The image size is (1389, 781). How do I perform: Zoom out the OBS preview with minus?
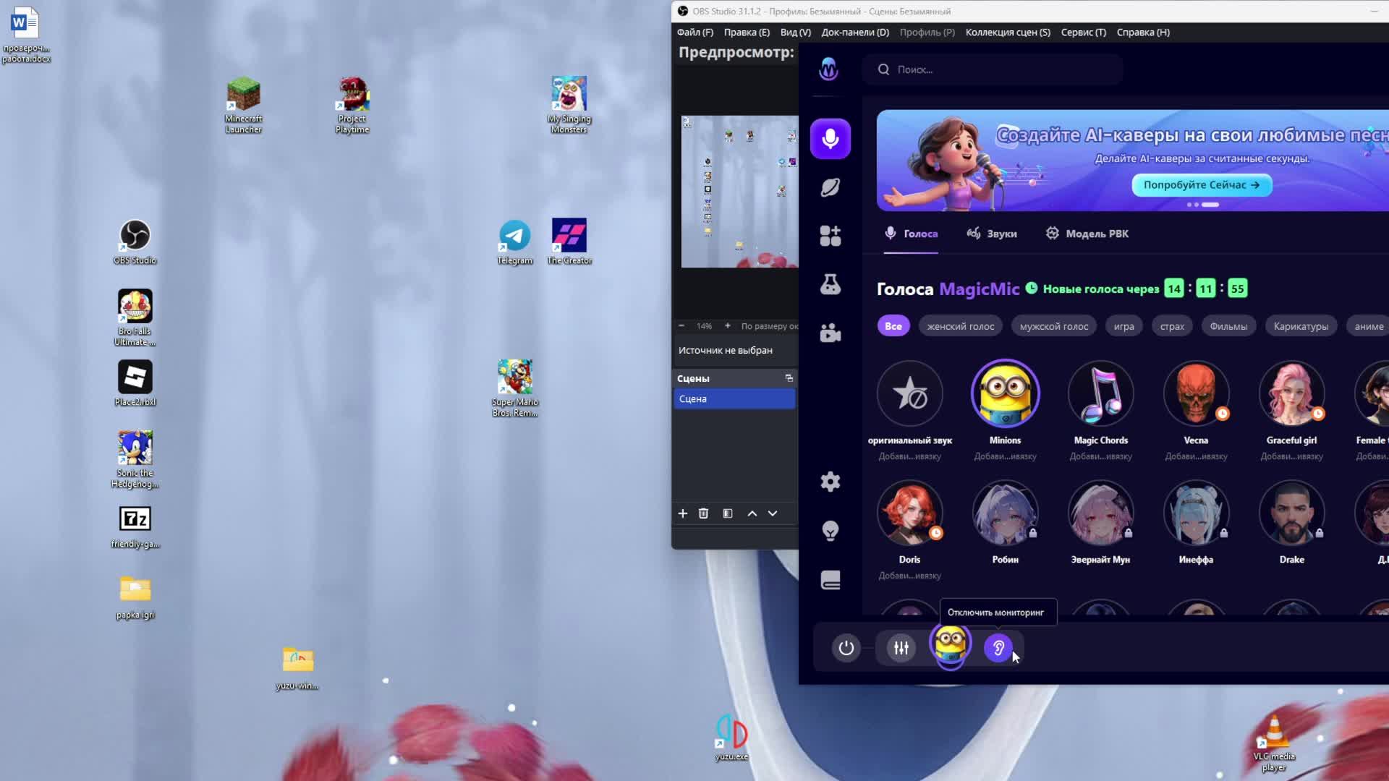coord(681,326)
